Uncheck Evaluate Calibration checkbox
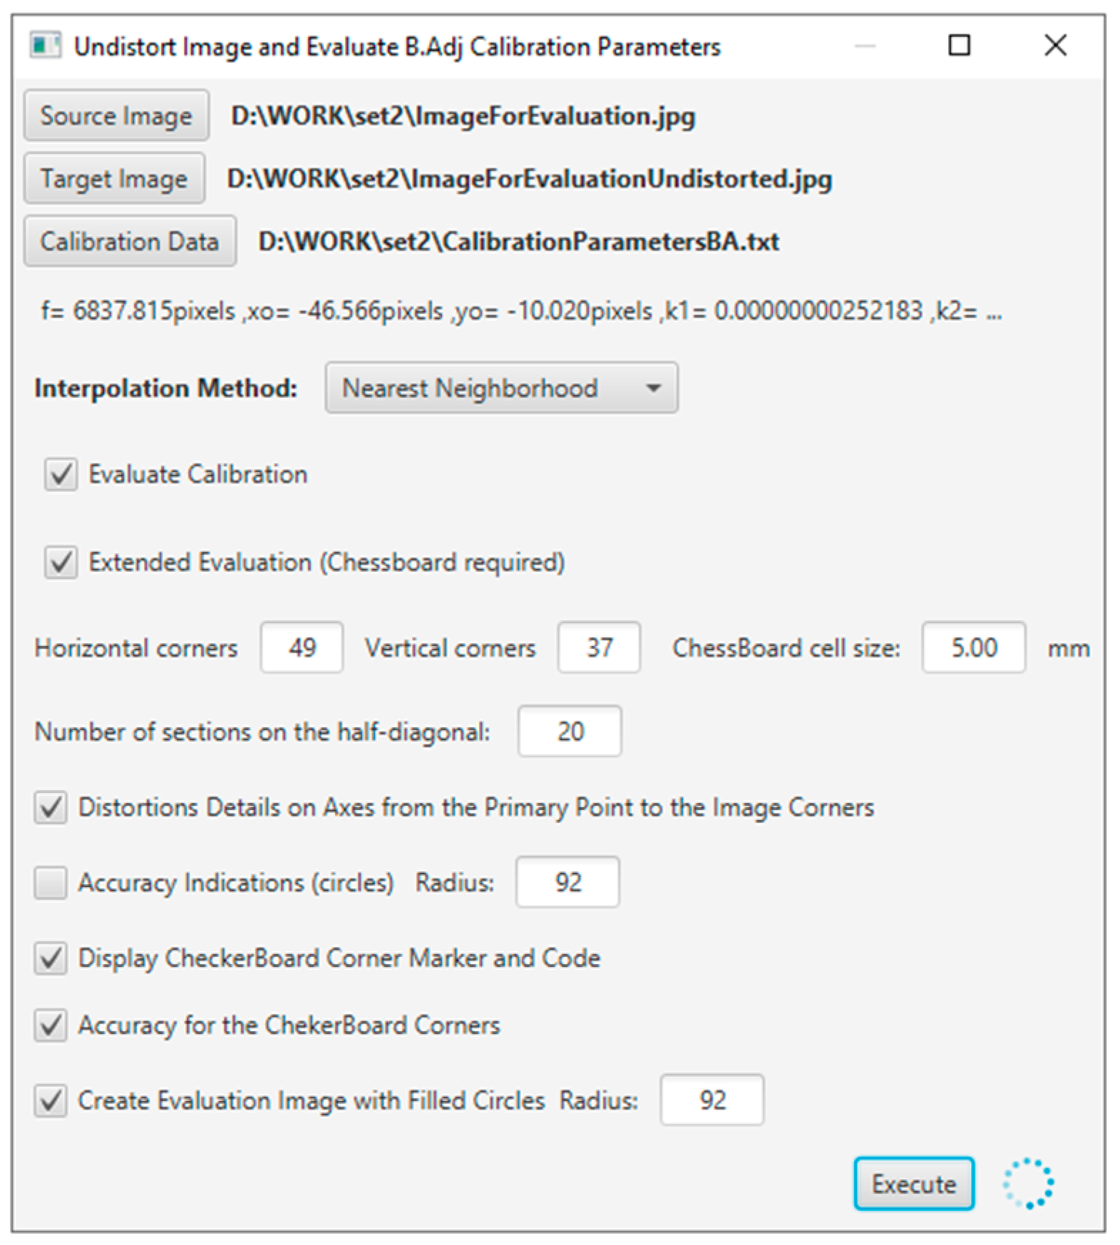Viewport: 1120px width, 1245px height. coord(61,475)
